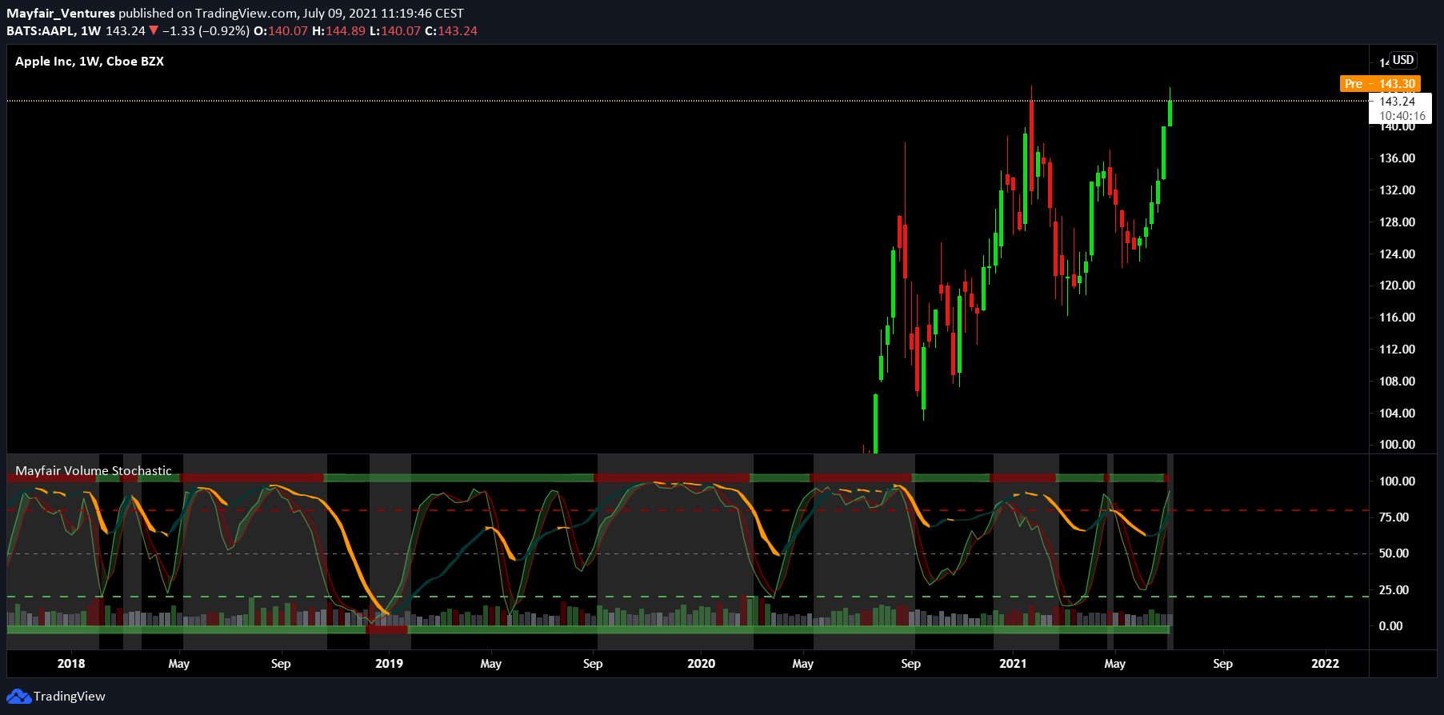Click the 2021 label on the time axis

pyautogui.click(x=1013, y=664)
